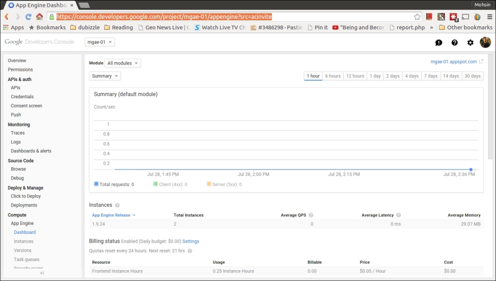The width and height of the screenshot is (496, 281).
Task: Open the All modules dropdown
Action: tap(123, 63)
